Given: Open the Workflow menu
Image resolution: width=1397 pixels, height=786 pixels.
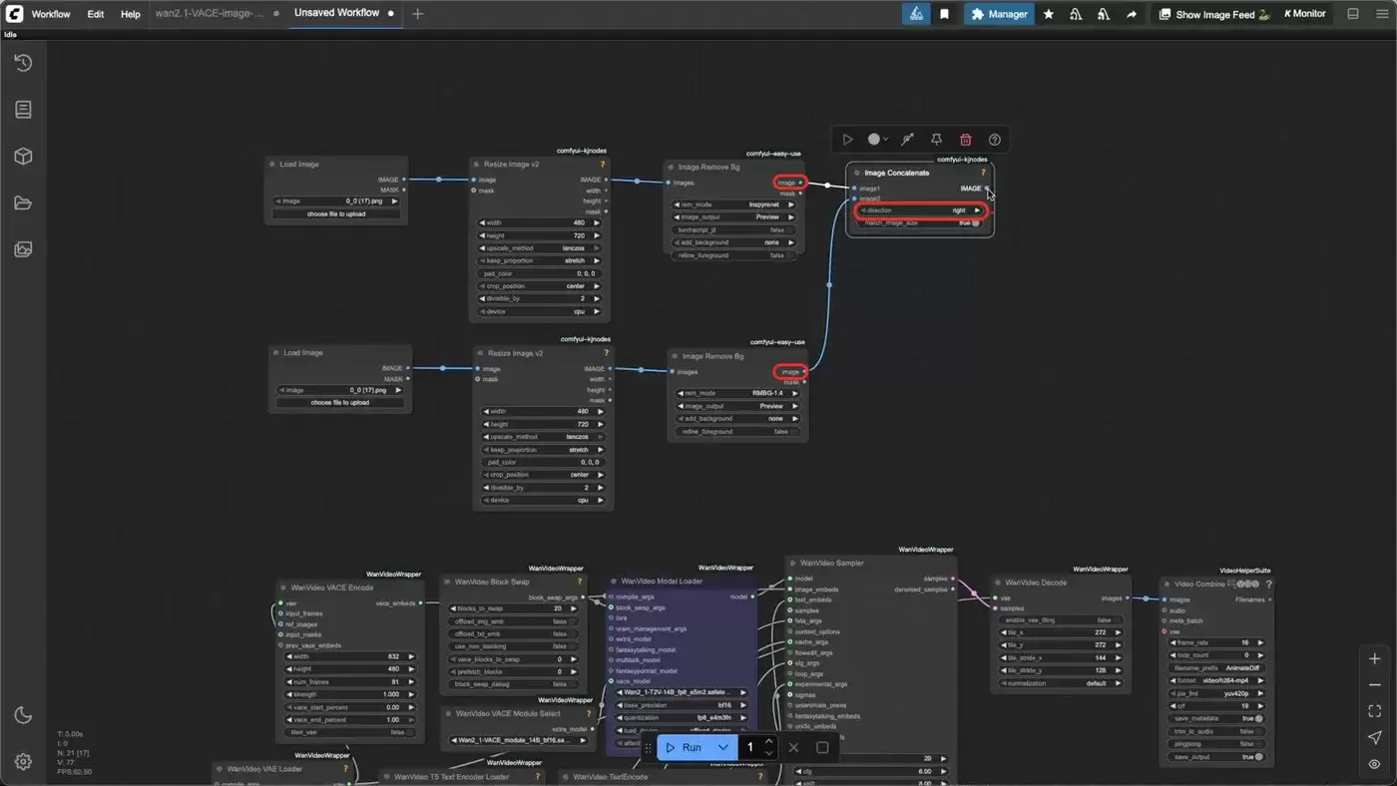Looking at the screenshot, I should pos(51,14).
